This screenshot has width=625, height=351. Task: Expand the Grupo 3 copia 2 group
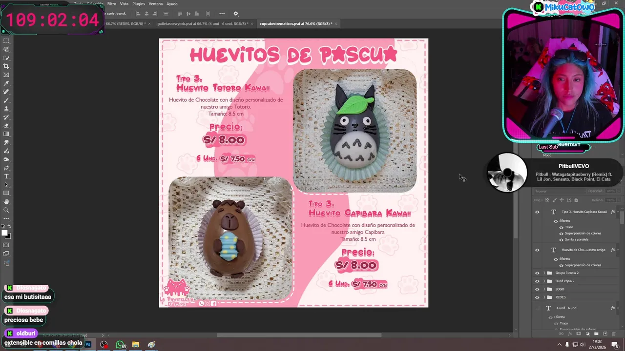click(x=544, y=273)
